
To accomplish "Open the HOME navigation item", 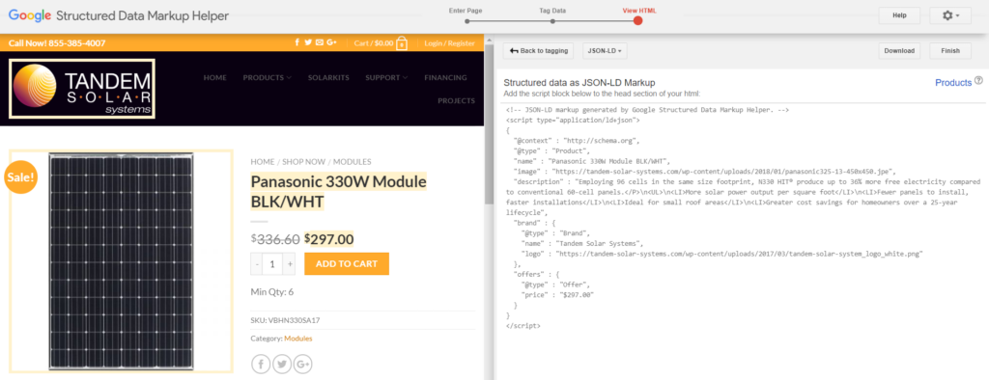I will 215,77.
